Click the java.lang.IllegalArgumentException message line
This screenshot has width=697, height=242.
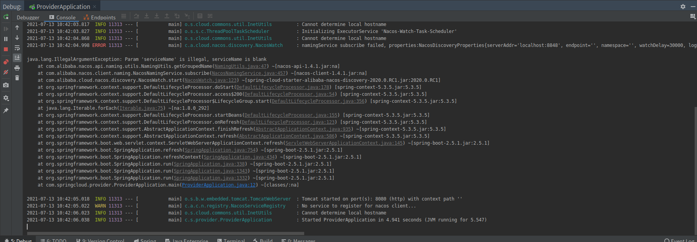[147, 59]
